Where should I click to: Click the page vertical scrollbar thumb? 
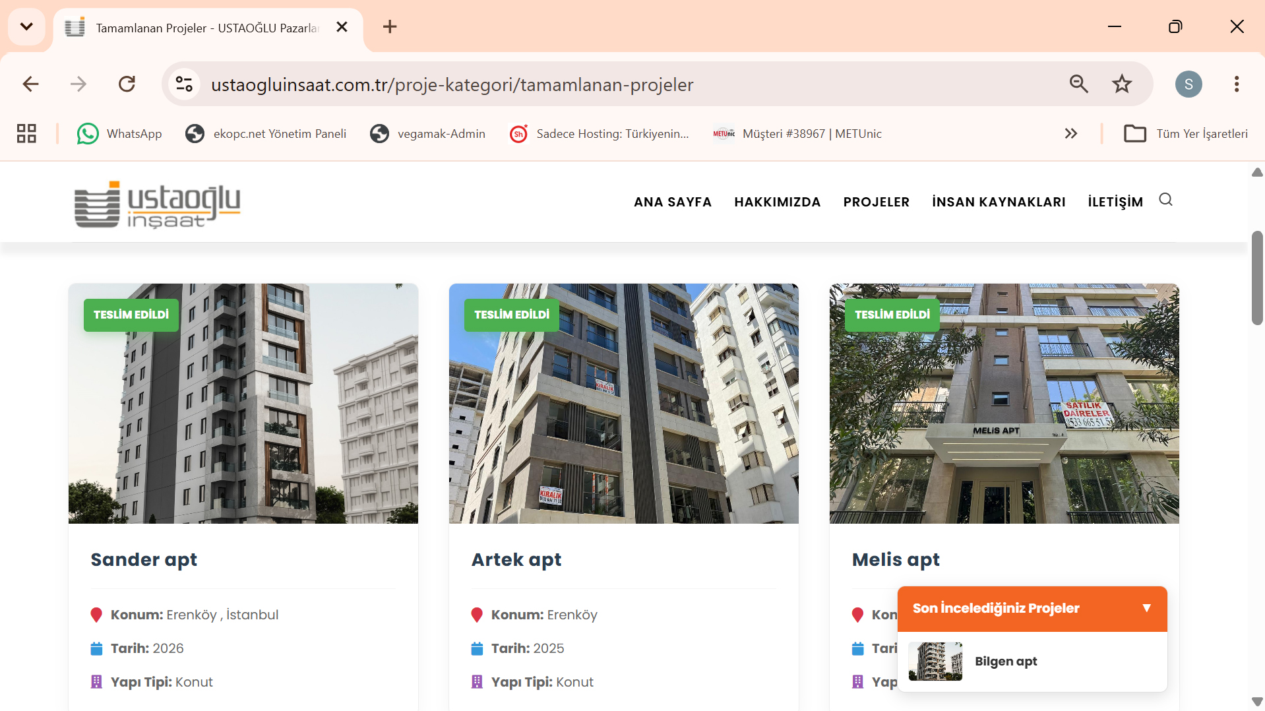click(1257, 278)
